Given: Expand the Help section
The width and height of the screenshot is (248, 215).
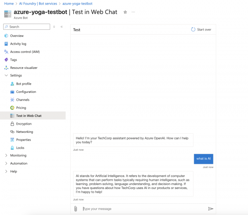Looking at the screenshot, I should 6,171.
